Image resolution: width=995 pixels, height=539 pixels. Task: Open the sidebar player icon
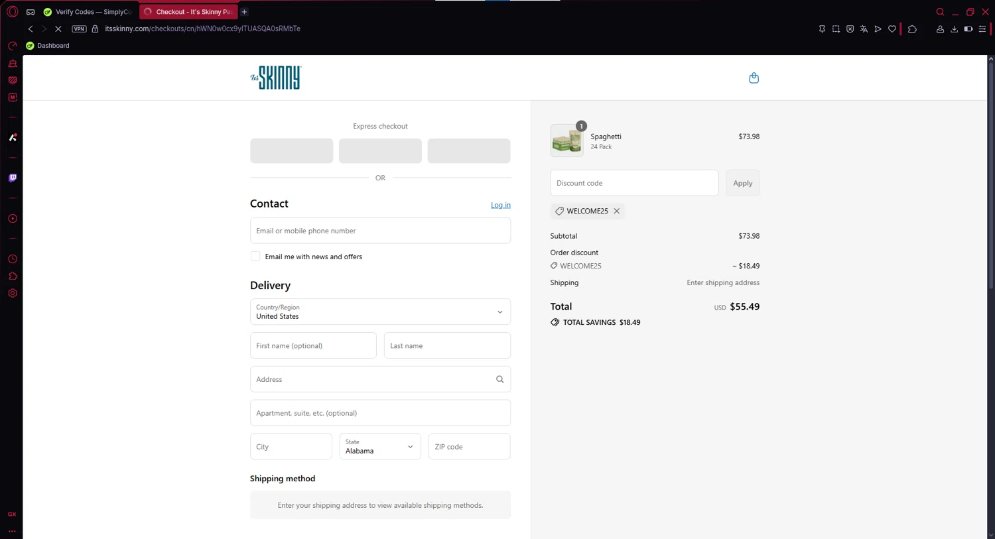point(12,219)
